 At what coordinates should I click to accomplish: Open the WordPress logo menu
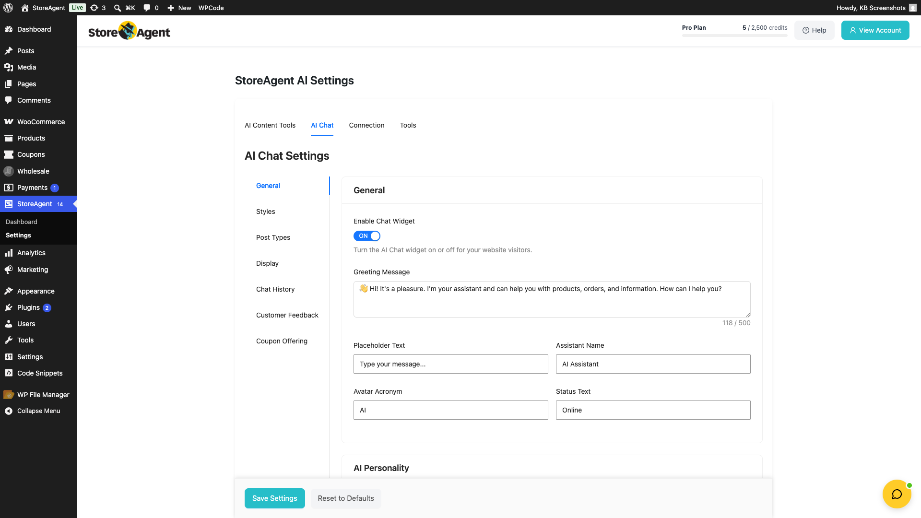click(8, 8)
